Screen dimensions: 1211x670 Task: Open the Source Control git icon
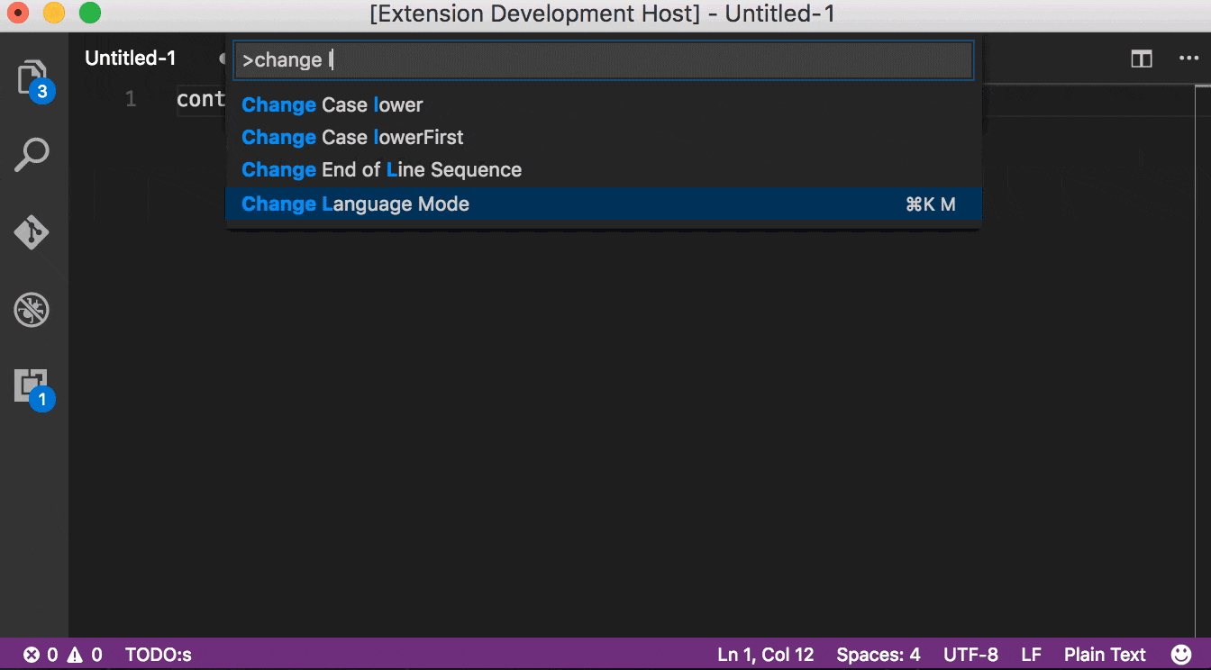[32, 232]
